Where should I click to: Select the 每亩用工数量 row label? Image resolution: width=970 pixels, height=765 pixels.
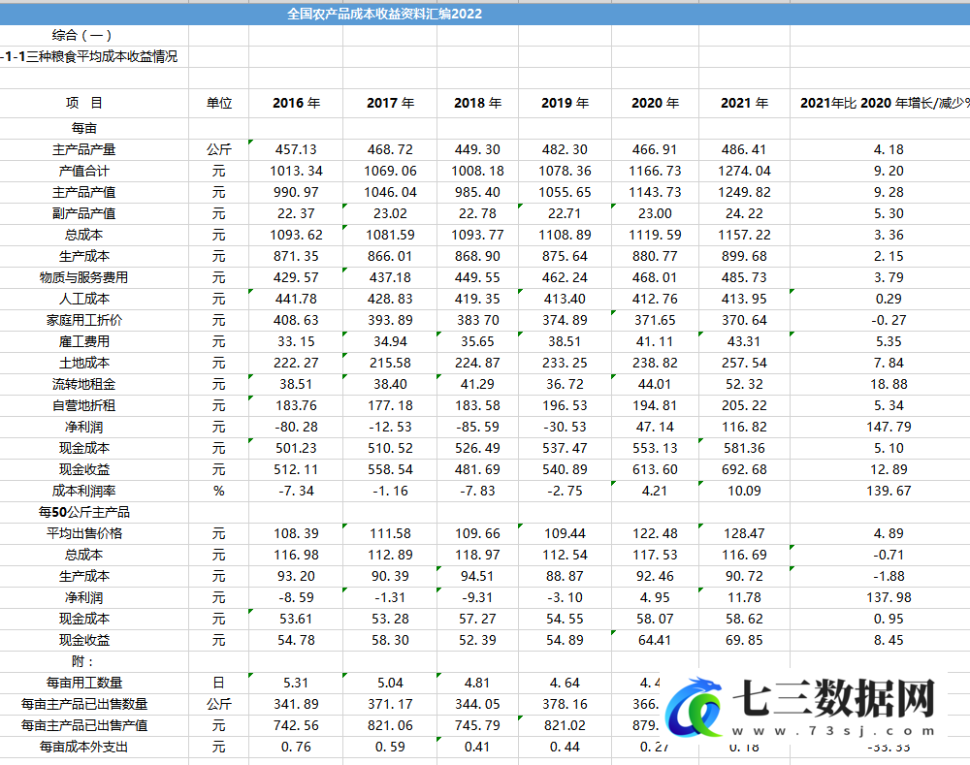pyautogui.click(x=84, y=683)
